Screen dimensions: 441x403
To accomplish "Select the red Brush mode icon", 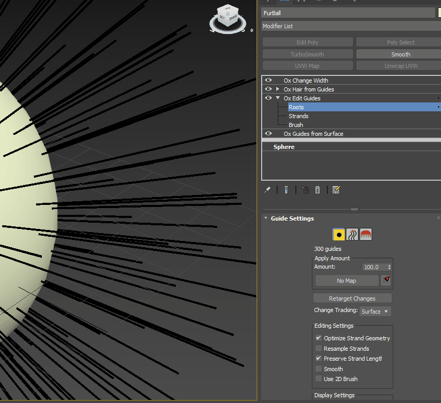I will [366, 235].
